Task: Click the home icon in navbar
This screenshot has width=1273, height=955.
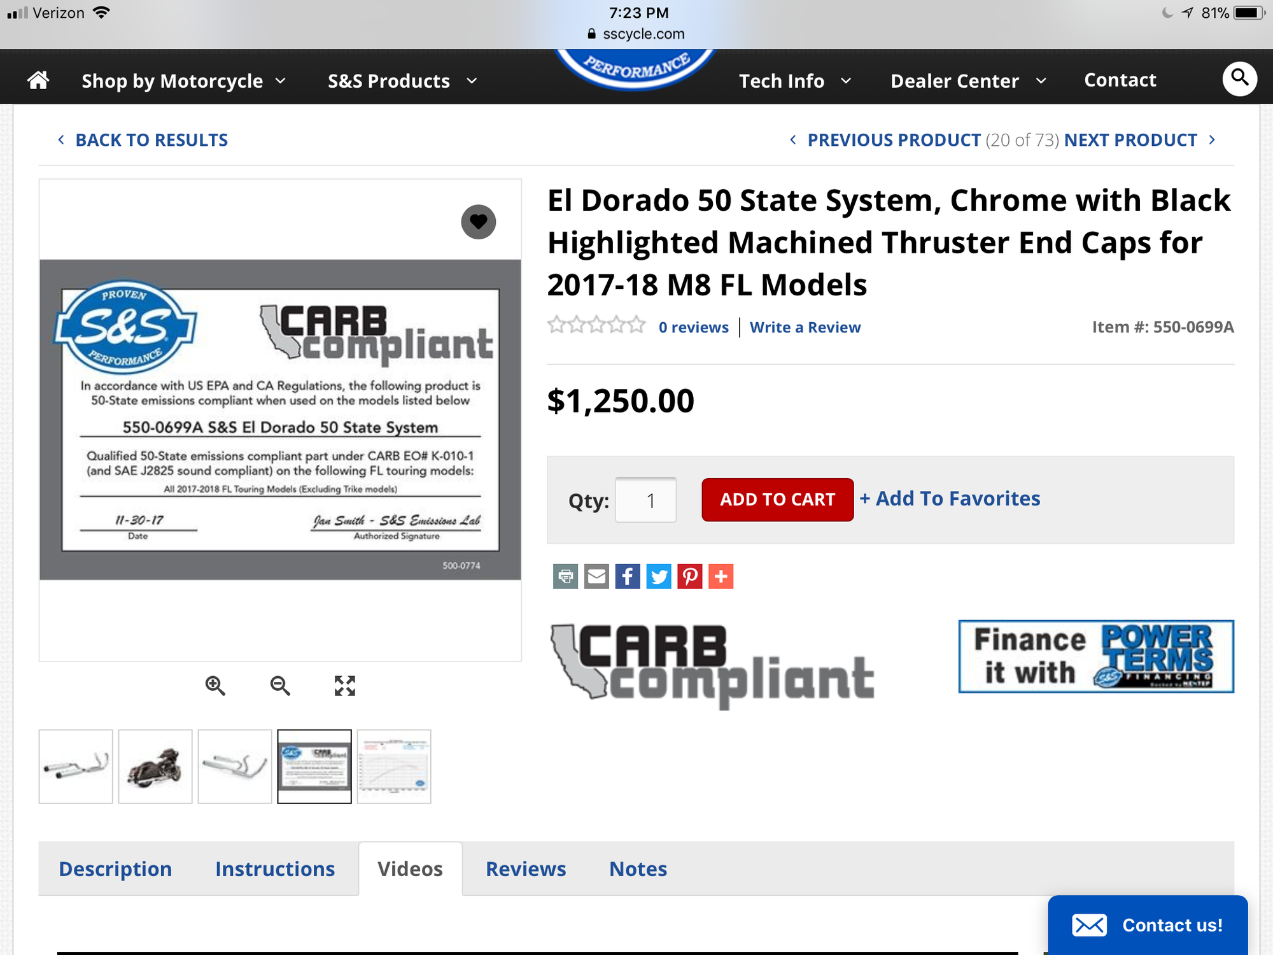Action: pos(38,80)
